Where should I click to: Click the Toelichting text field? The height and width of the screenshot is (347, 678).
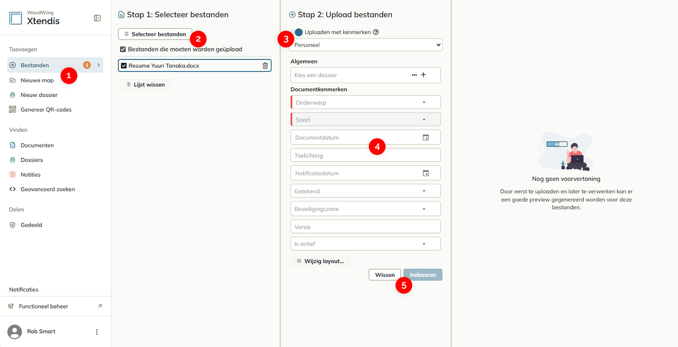pyautogui.click(x=366, y=155)
